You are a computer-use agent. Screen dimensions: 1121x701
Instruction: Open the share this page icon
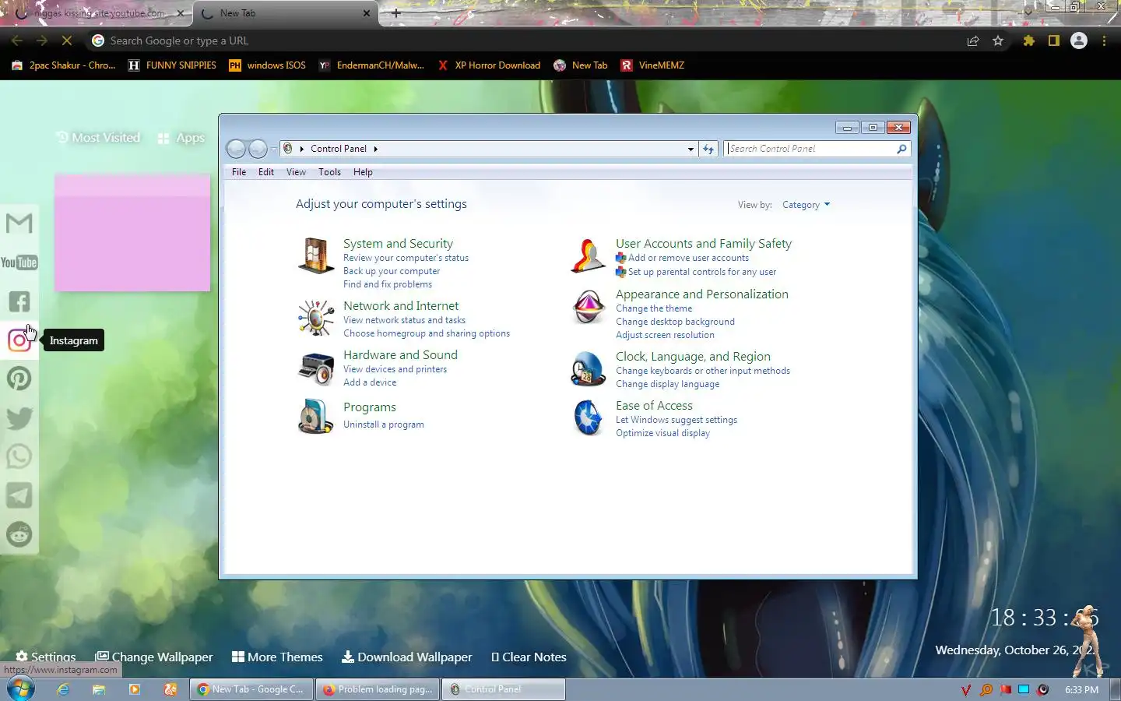coord(973,41)
